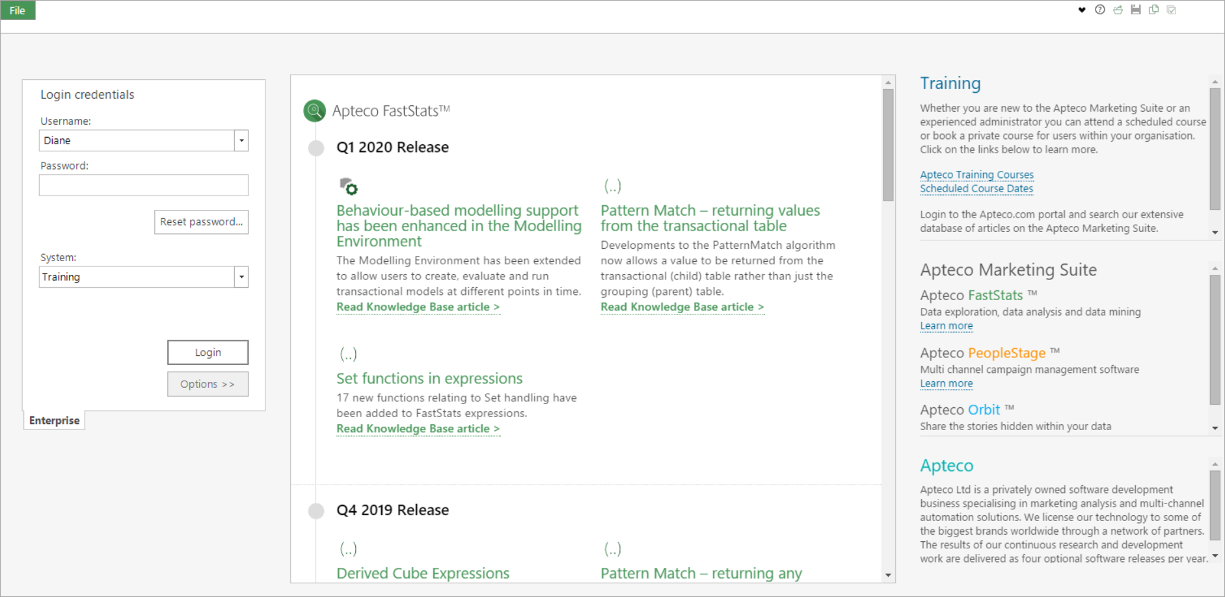Click the Apteco panel scroll down arrow

tap(1215, 556)
